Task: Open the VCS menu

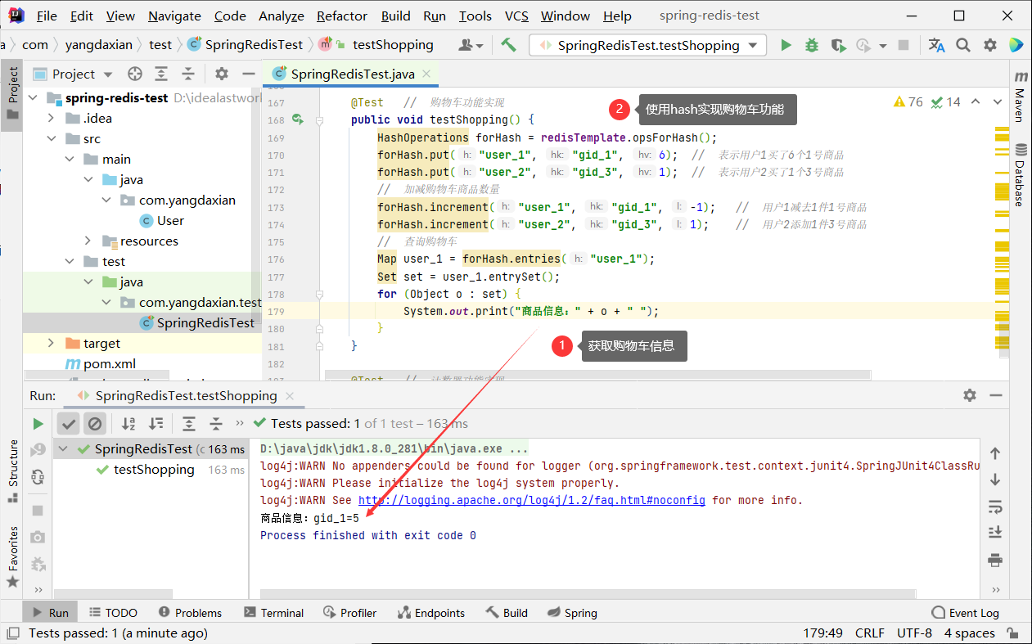Action: click(x=516, y=16)
